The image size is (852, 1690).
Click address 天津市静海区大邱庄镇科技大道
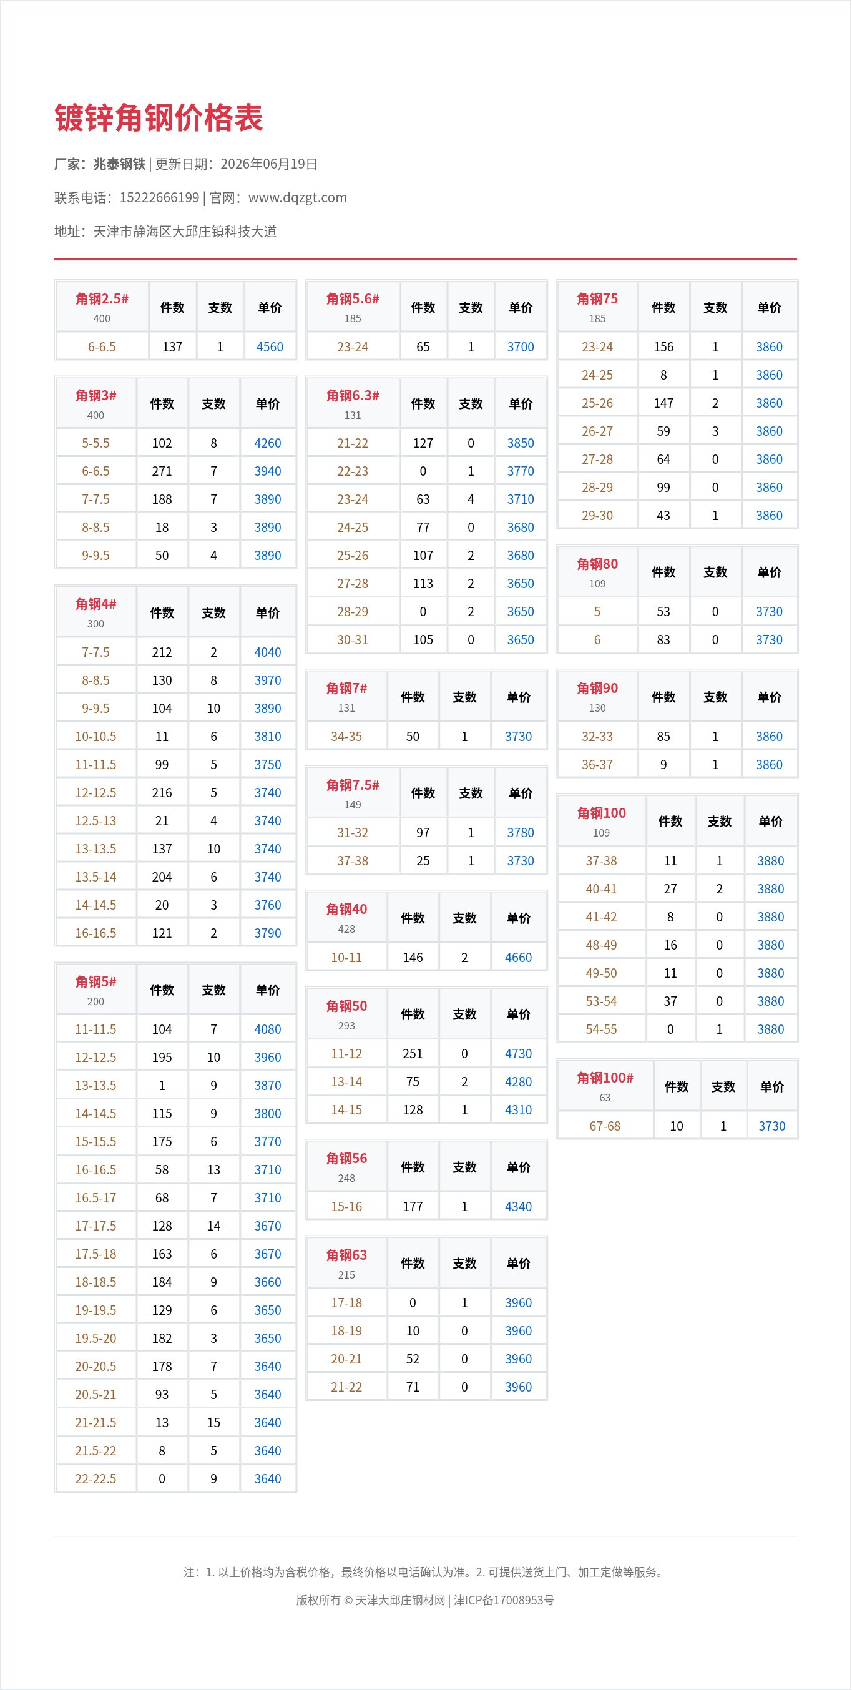185,232
